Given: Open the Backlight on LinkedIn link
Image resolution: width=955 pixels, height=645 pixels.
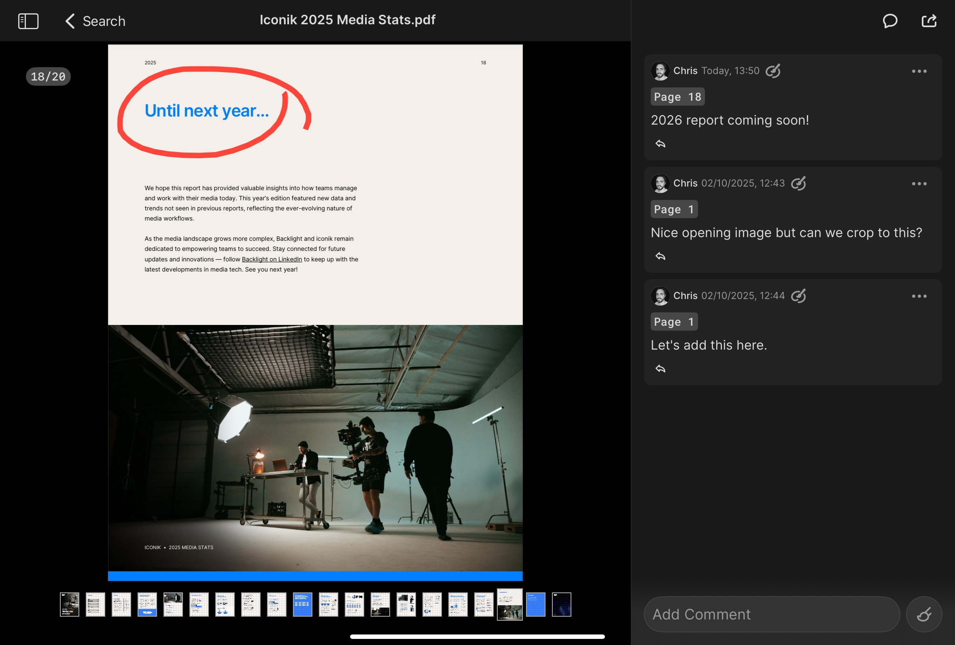Looking at the screenshot, I should (x=272, y=259).
